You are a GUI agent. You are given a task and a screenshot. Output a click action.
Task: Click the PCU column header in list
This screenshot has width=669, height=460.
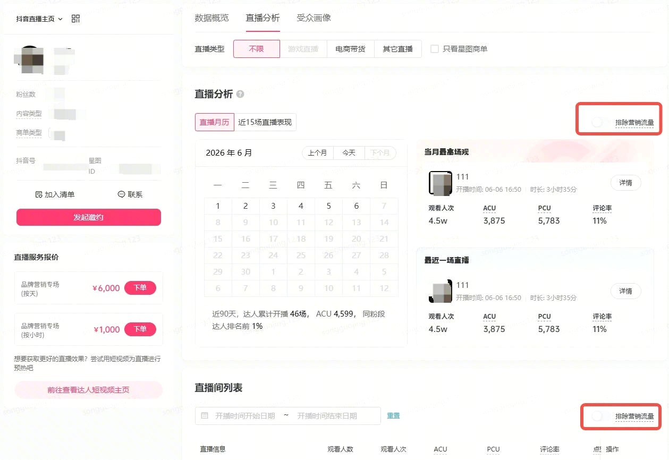pos(493,449)
